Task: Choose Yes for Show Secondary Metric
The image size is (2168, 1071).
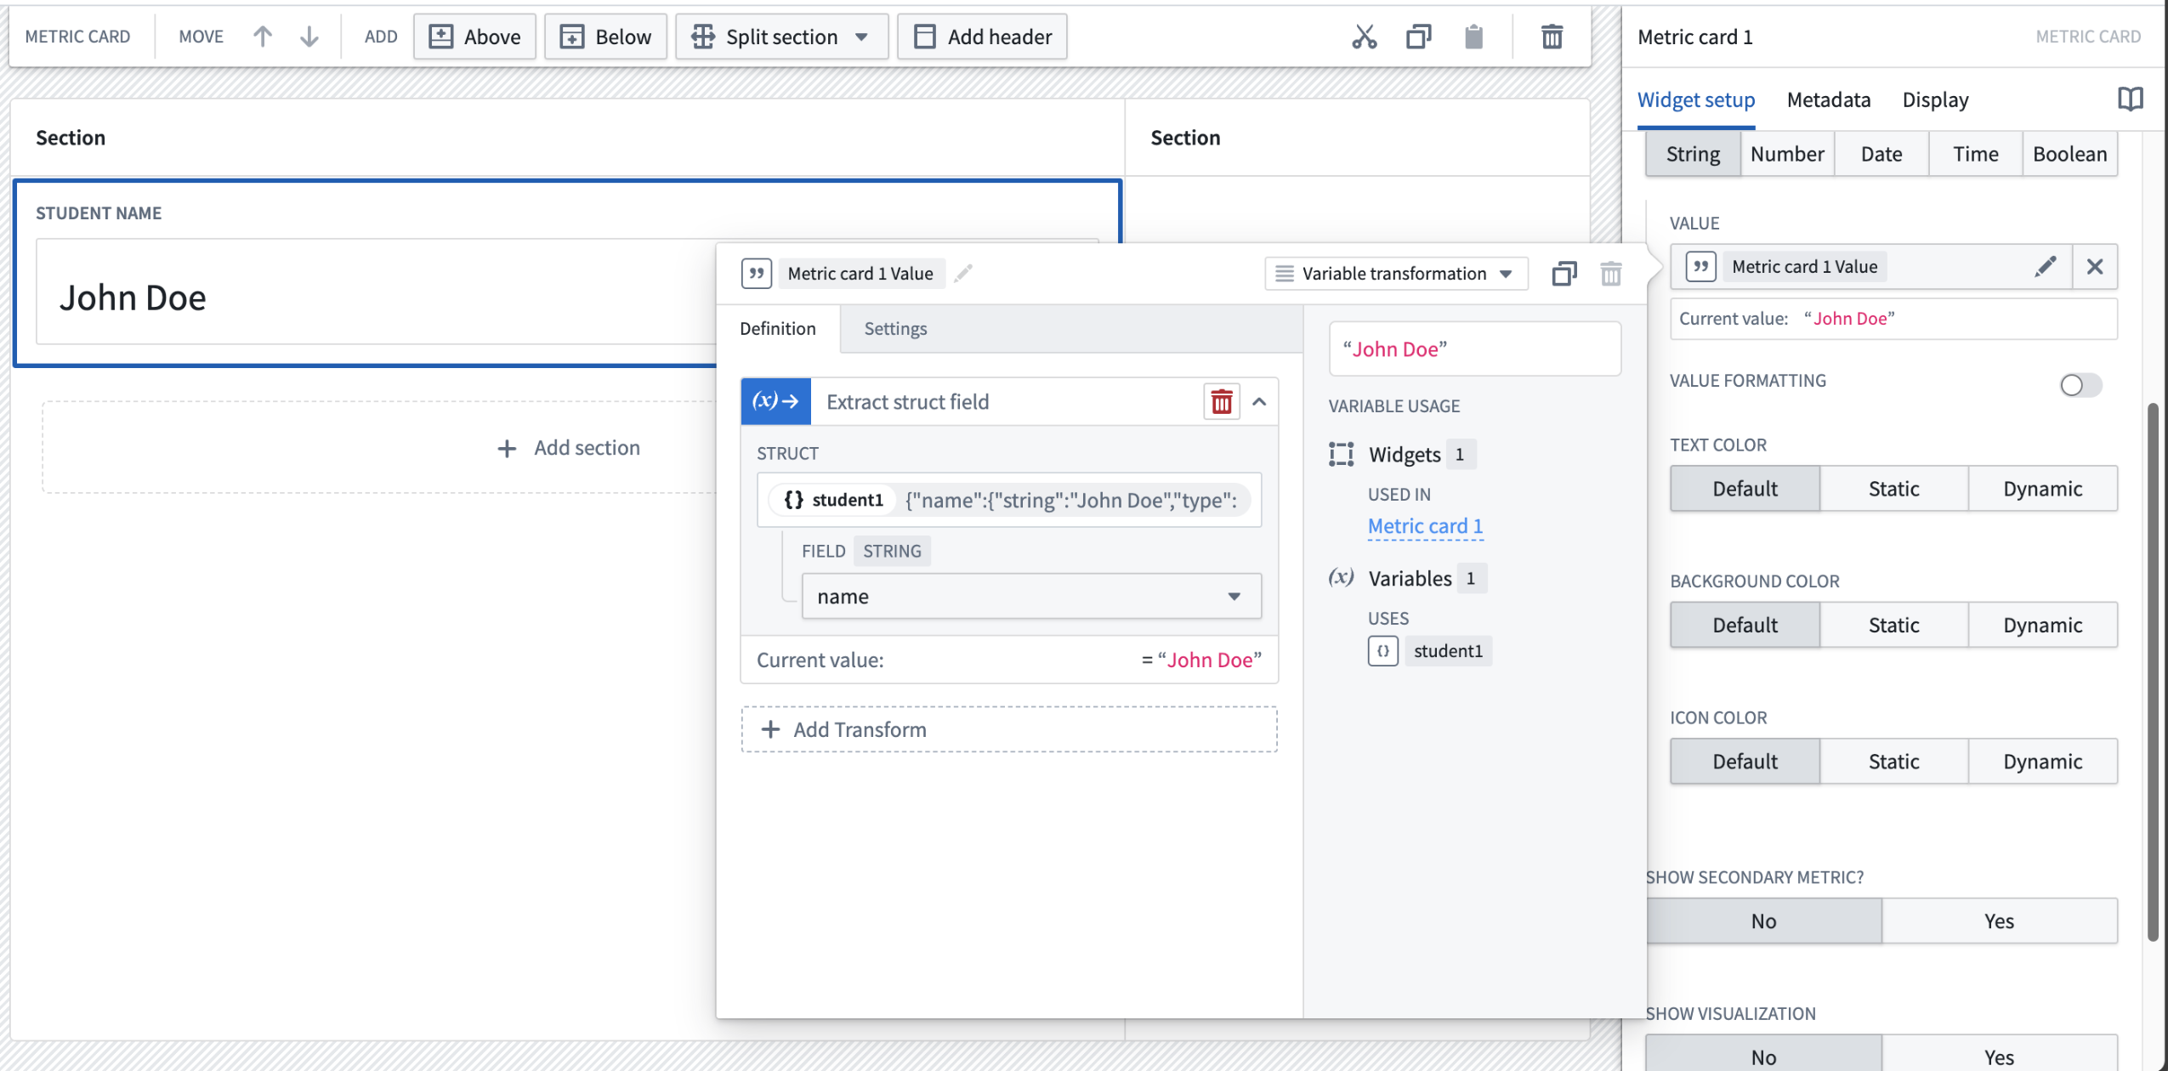Action: (x=1999, y=921)
